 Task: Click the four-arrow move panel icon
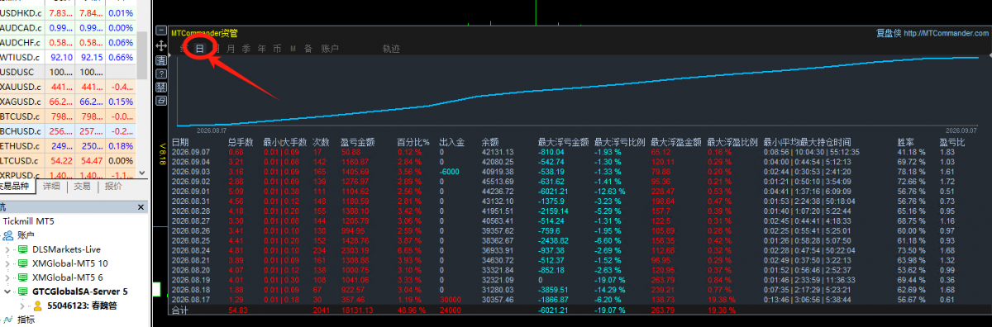[161, 47]
